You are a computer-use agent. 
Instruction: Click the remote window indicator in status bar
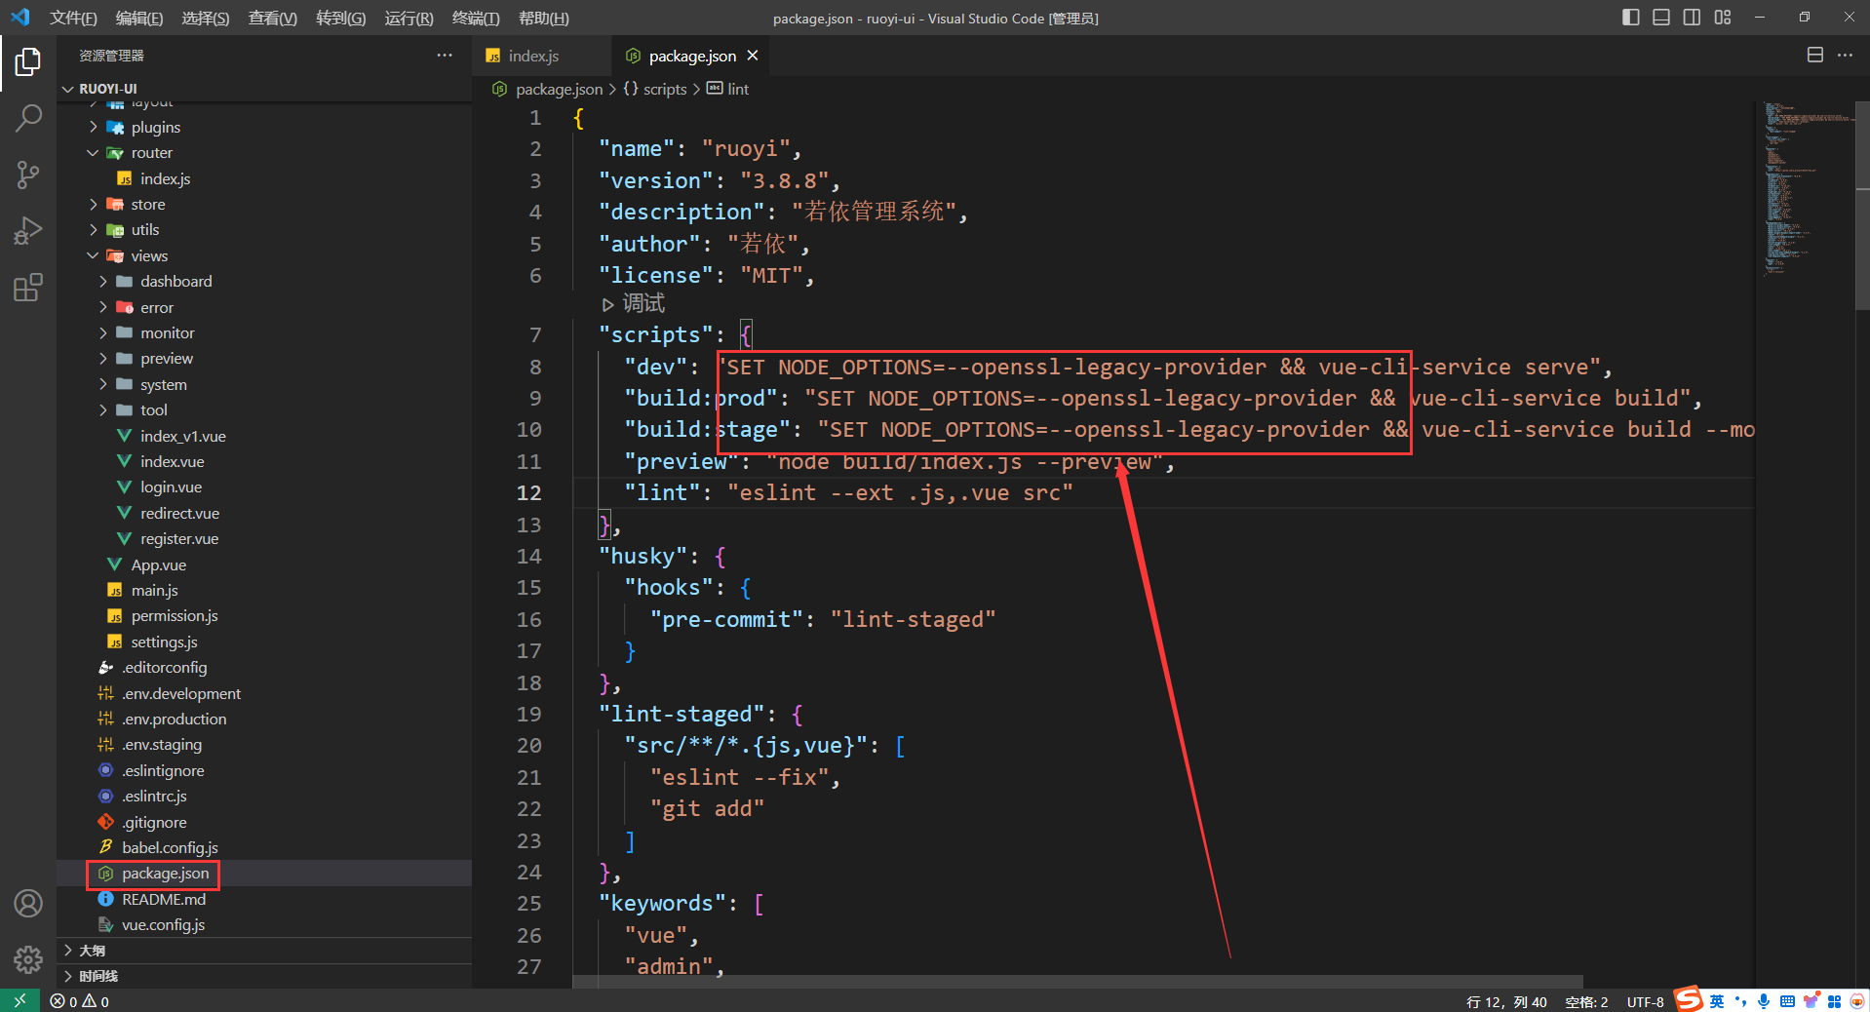click(19, 1000)
